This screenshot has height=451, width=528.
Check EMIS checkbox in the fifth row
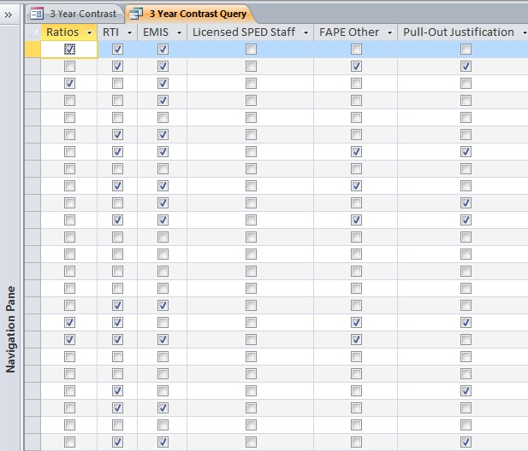(x=163, y=118)
